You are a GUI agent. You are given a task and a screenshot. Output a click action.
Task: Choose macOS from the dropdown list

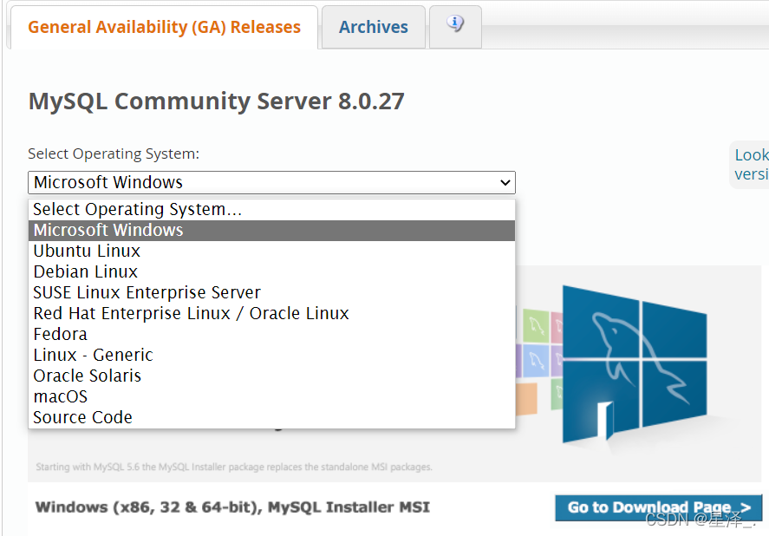61,396
